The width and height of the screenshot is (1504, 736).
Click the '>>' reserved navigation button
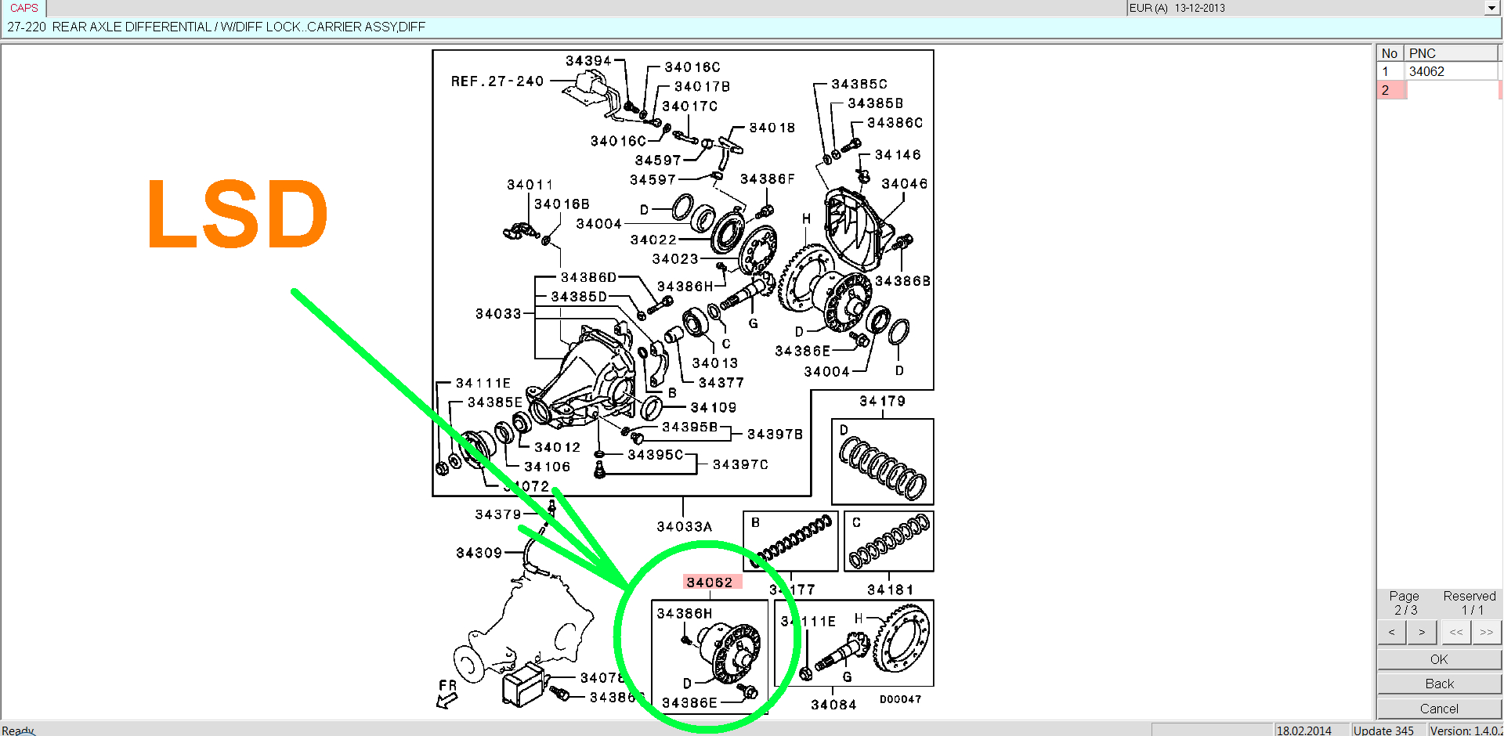coord(1486,632)
